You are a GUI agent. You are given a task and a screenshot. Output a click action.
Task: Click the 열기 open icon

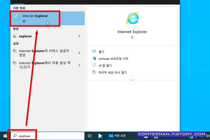(94, 51)
